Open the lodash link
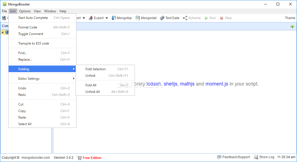The image size is (297, 162). tap(154, 84)
